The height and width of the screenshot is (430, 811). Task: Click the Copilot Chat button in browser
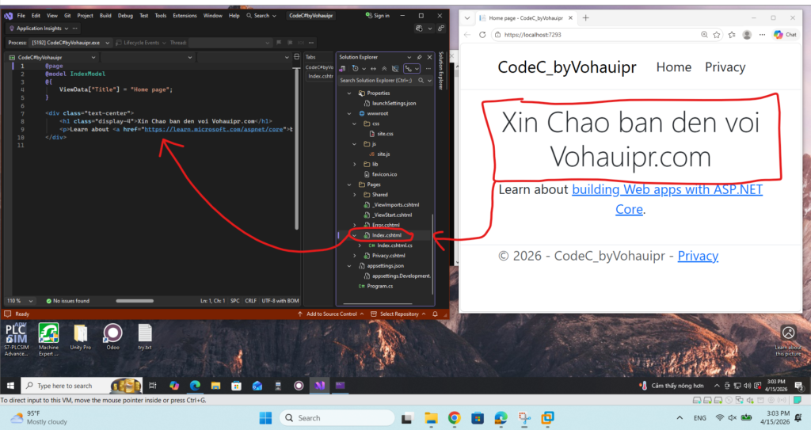(784, 35)
